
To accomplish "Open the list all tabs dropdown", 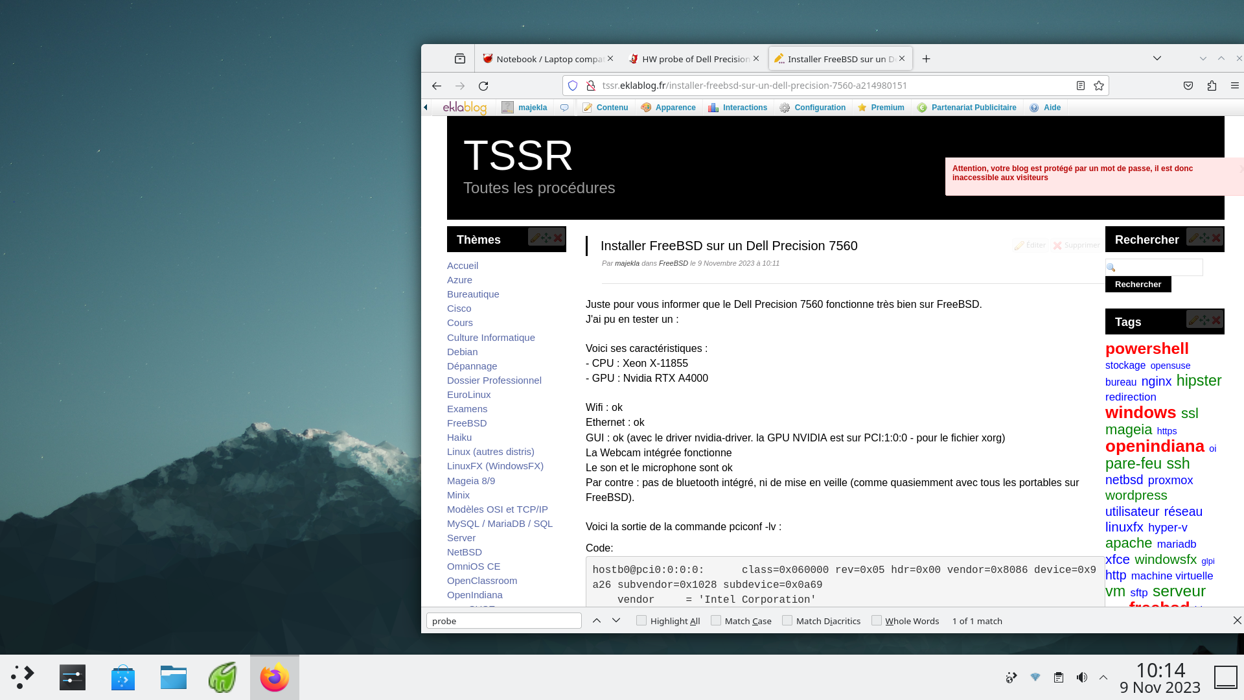I will coord(1157,59).
